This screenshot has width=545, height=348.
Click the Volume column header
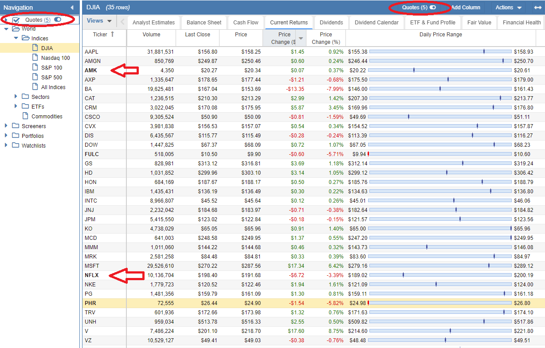click(151, 38)
